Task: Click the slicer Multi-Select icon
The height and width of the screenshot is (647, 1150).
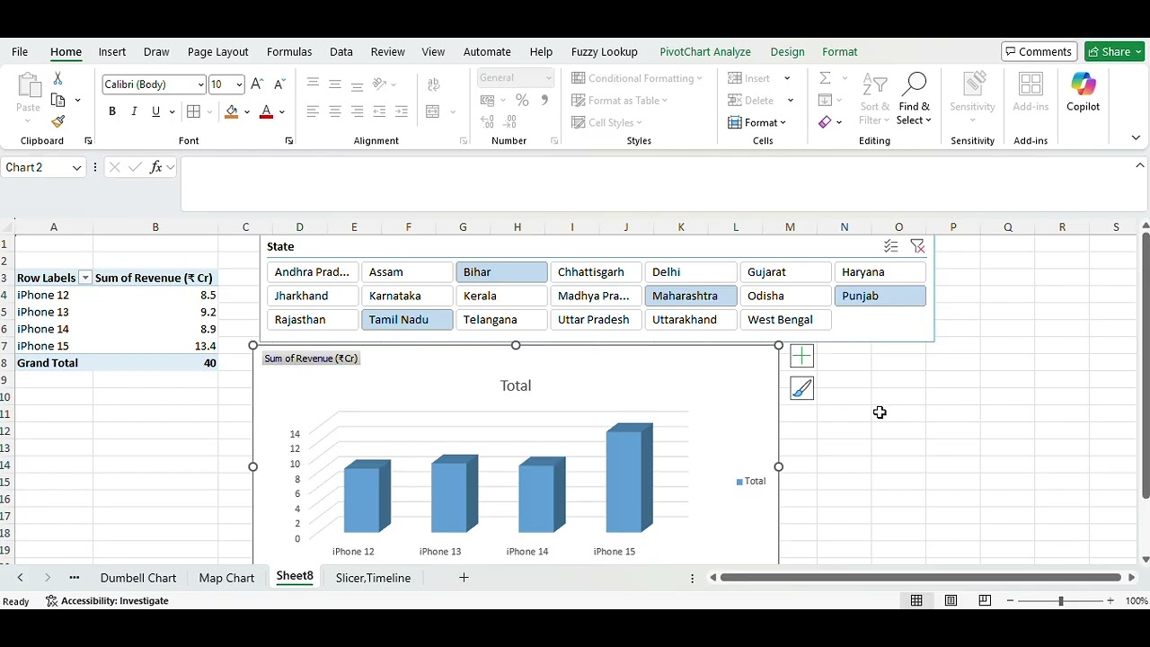Action: coord(891,246)
